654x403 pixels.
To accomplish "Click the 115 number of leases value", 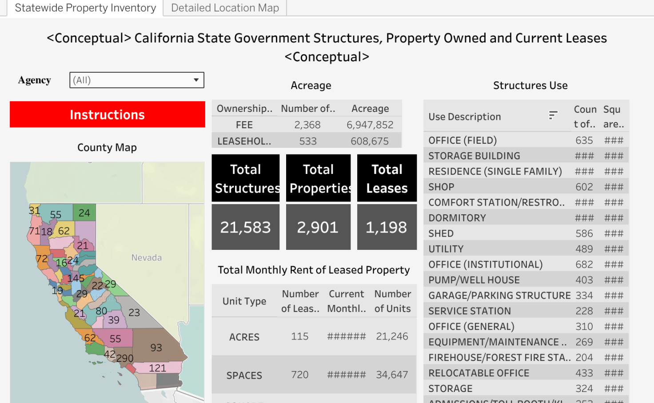I will click(x=300, y=336).
